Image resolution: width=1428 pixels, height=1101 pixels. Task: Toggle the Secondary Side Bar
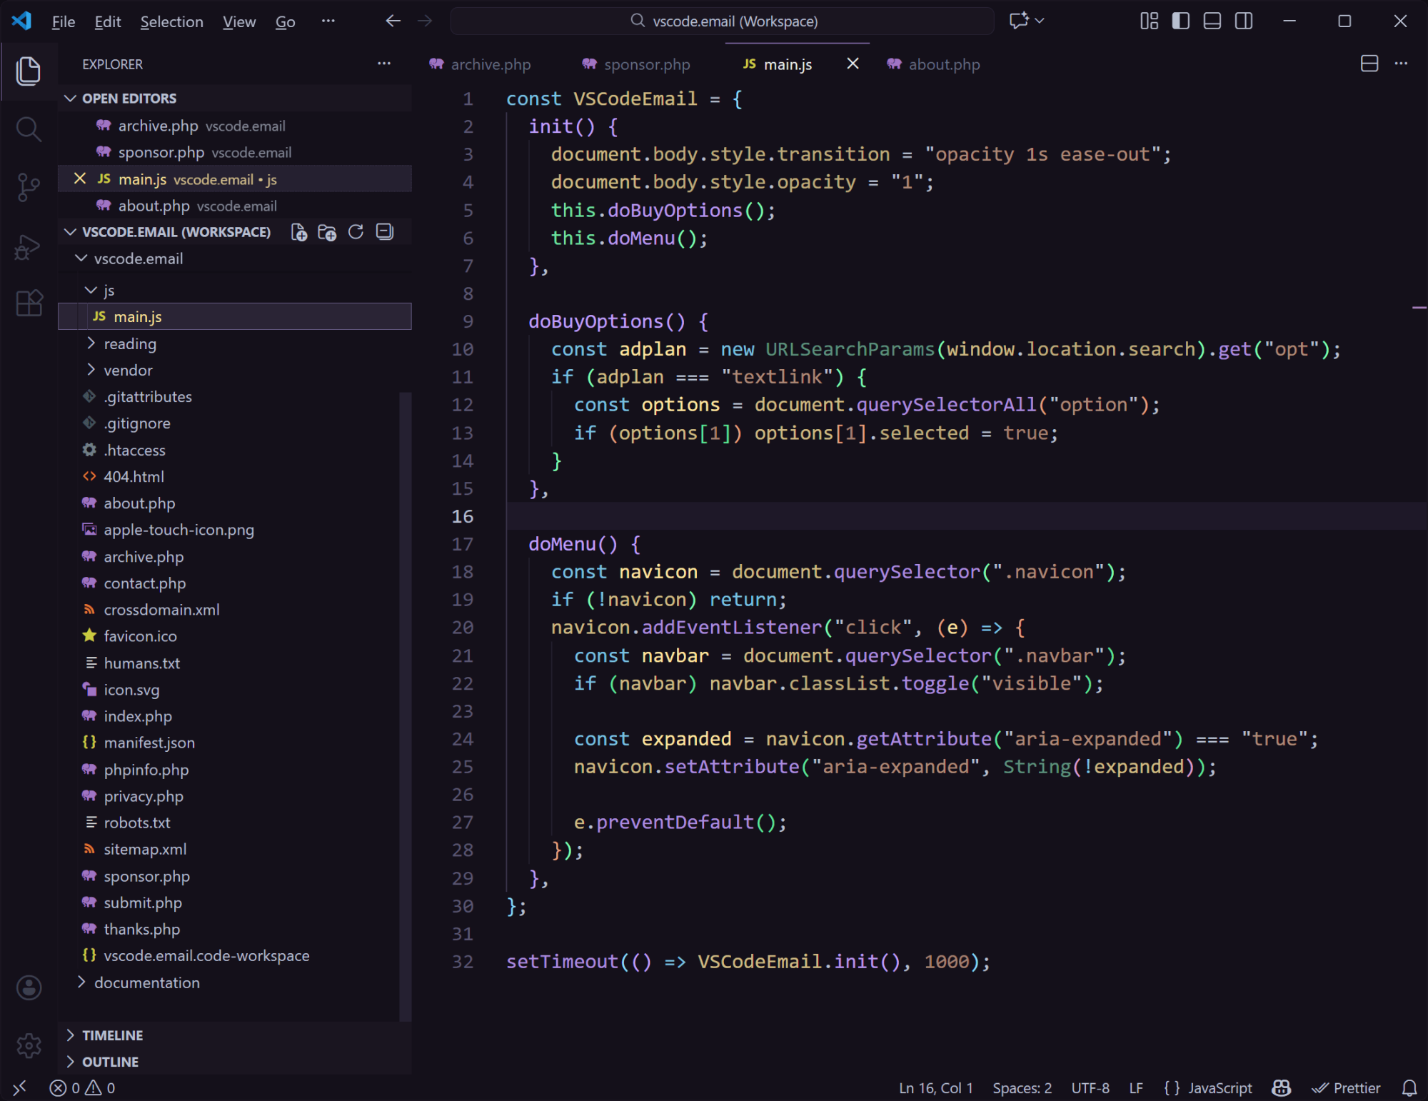tap(1243, 21)
